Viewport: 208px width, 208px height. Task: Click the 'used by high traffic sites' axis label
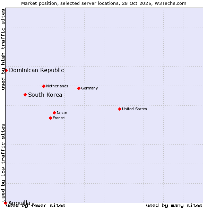click(x=3, y=50)
